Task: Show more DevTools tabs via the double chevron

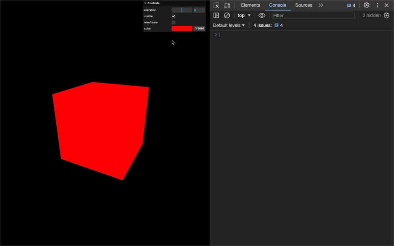Action: coord(321,5)
